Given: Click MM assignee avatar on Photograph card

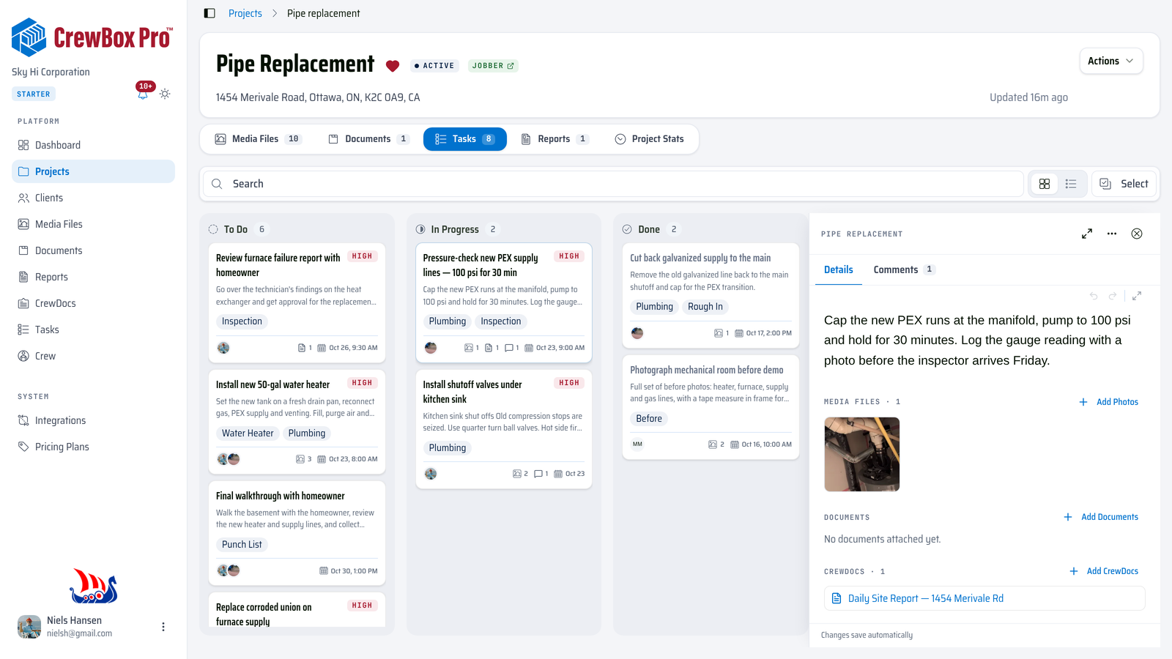Looking at the screenshot, I should 637,444.
